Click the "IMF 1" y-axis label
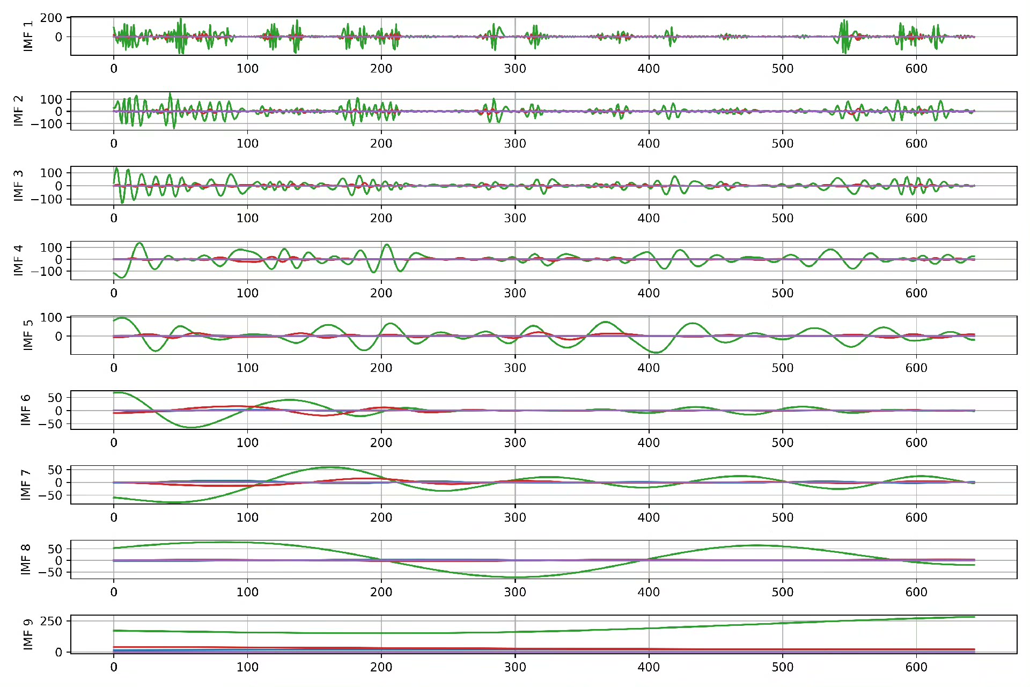Viewport: 1030px width, 687px height. pyautogui.click(x=28, y=36)
